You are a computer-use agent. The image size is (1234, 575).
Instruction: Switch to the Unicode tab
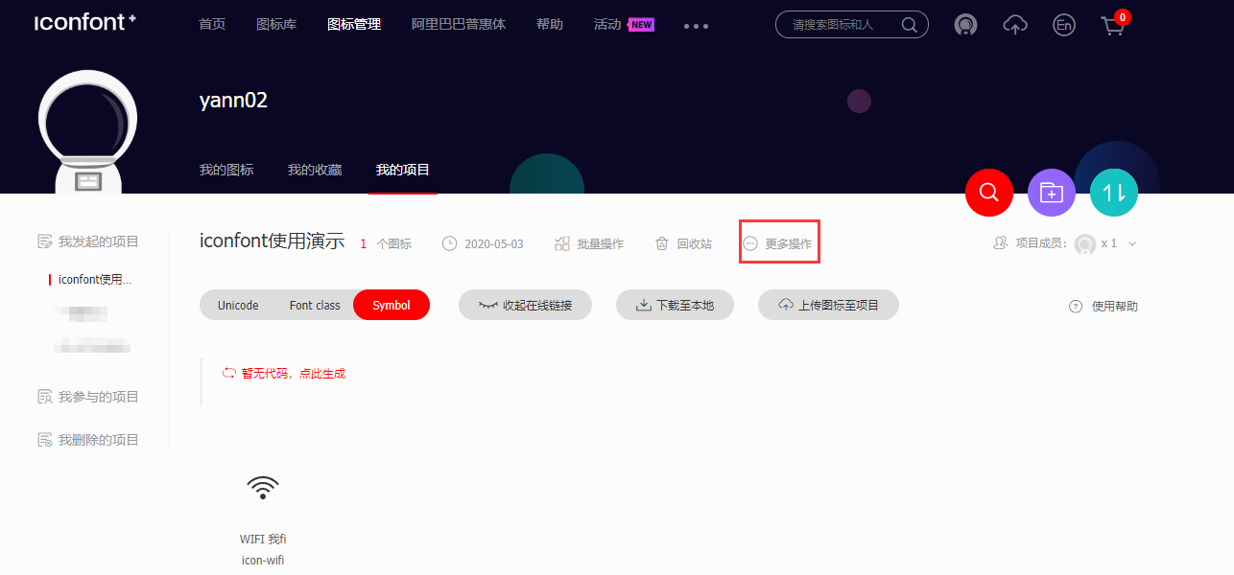237,305
